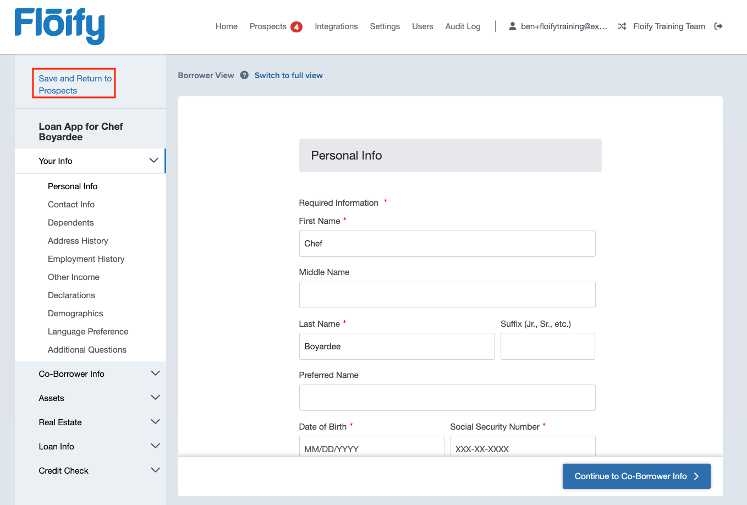Select Employment History in sidebar

(x=86, y=259)
